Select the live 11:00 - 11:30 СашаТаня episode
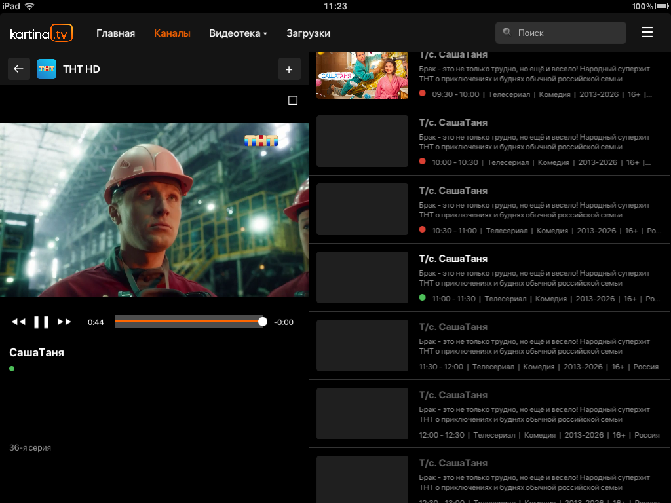The height and width of the screenshot is (503, 671). coord(489,278)
